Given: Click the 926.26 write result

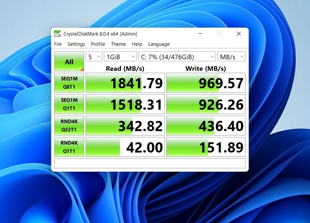Looking at the screenshot, I should click(x=206, y=104).
